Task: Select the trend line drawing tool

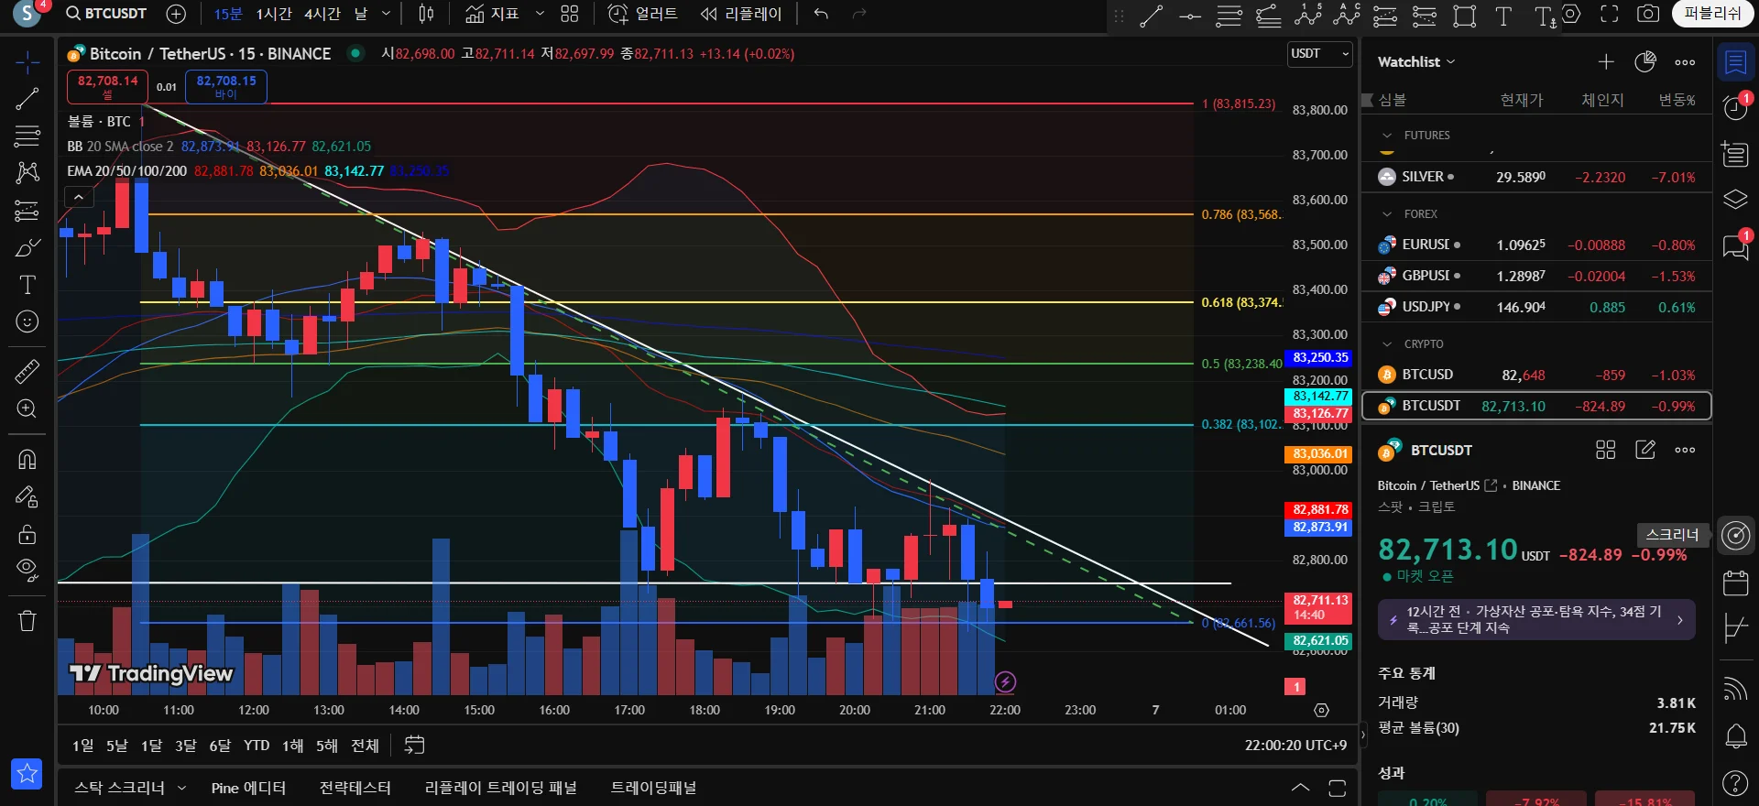Action: pos(27,99)
